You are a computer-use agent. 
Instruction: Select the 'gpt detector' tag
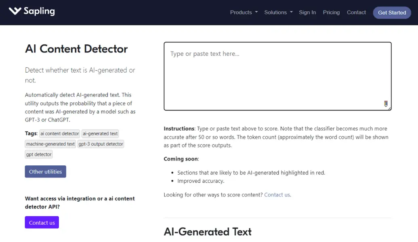tap(39, 154)
